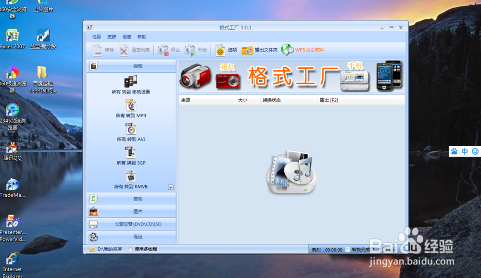Image resolution: width=481 pixels, height=278 pixels.
Task: Click the WPS 办公软件 link
Action: 303,50
